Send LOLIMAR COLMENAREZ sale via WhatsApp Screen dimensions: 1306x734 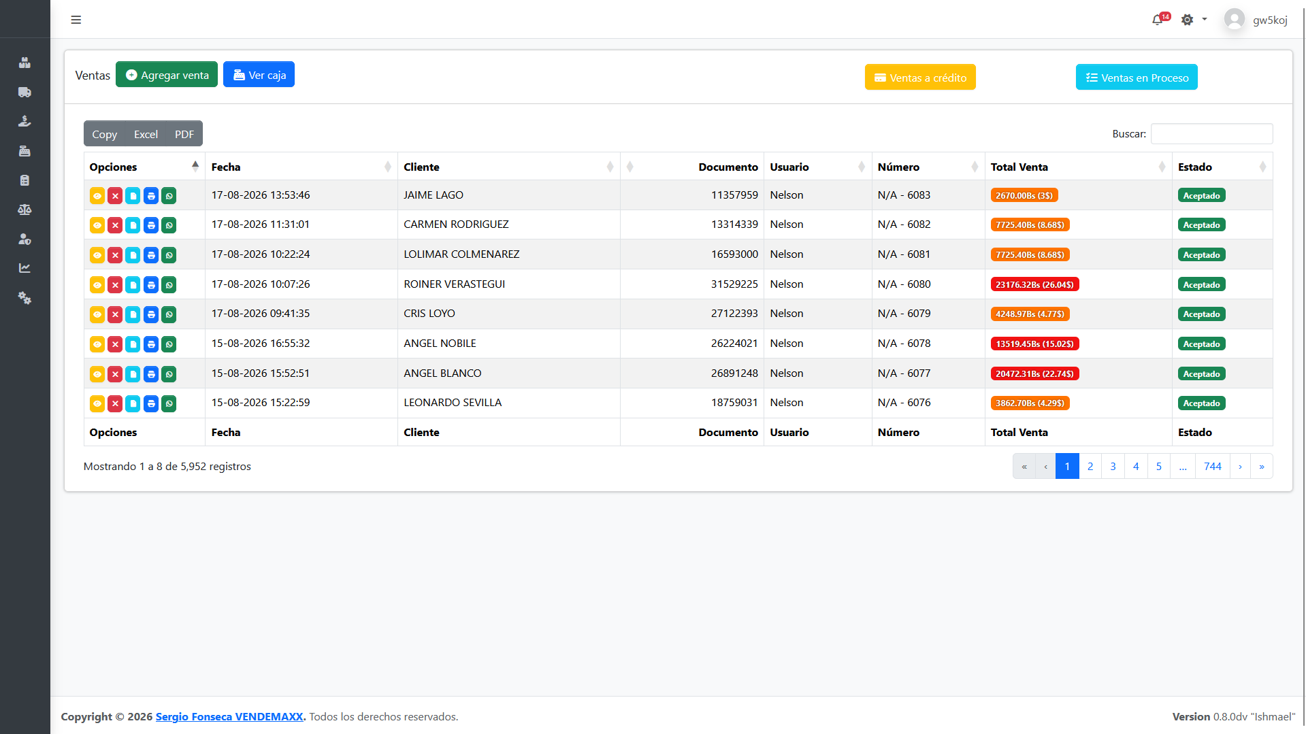169,255
